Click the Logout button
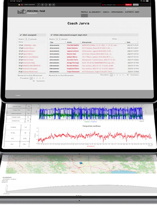This screenshot has height=210, width=157. (136, 5)
